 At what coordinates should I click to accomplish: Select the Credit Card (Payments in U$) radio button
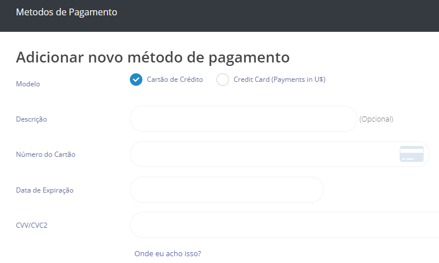[223, 80]
